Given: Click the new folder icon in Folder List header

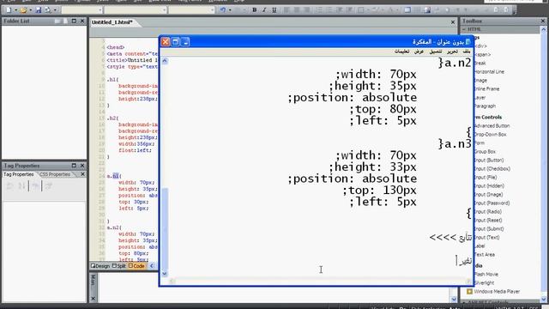Looking at the screenshot, I should pyautogui.click(x=58, y=21).
